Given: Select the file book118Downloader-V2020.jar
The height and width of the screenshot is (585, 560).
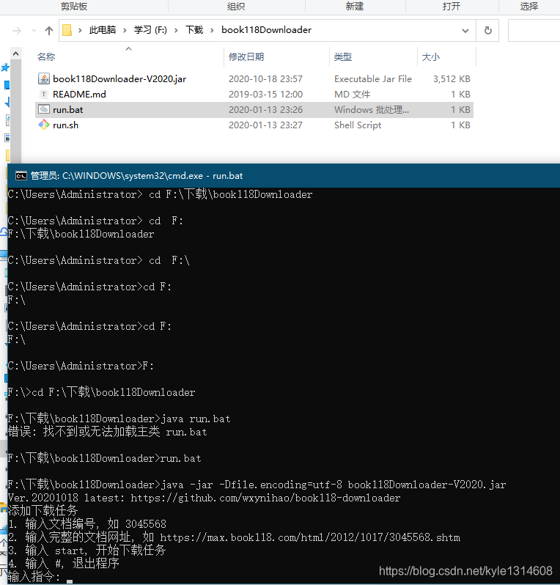Looking at the screenshot, I should [x=119, y=78].
